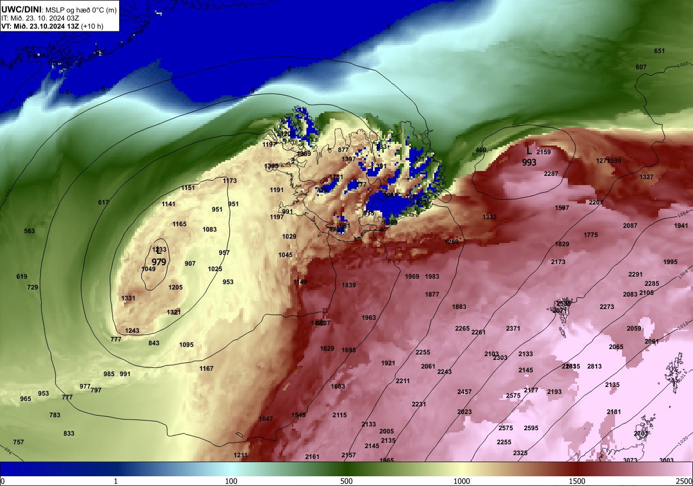Click the height value 2159

(x=544, y=152)
